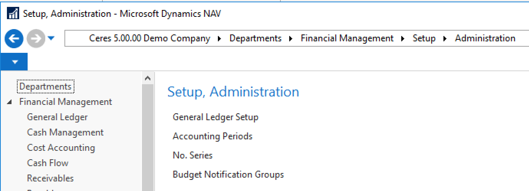Navigate to Financial Management breadcrumb
The height and width of the screenshot is (191, 529).
tap(347, 38)
